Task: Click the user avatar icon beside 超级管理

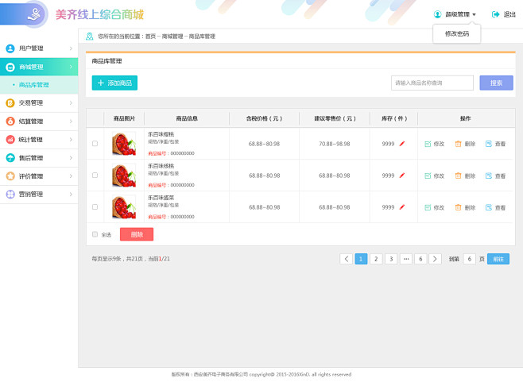Action: (x=437, y=14)
